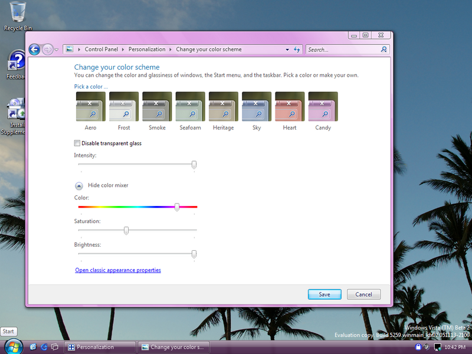This screenshot has height=354, width=472.
Task: Select the Feedback desktop shortcut
Action: tap(16, 65)
